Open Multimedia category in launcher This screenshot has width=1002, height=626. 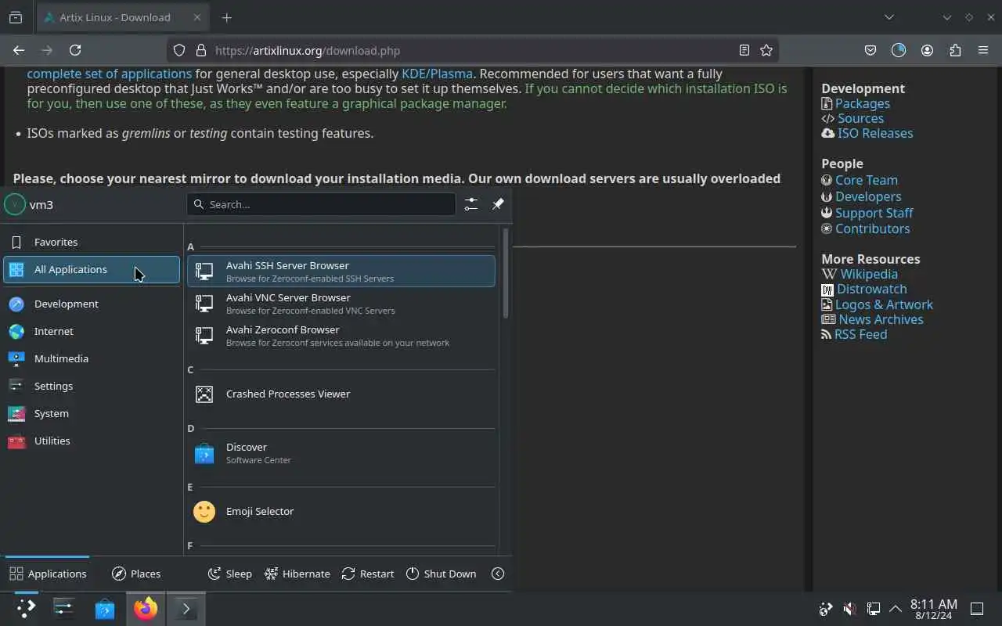(92, 358)
